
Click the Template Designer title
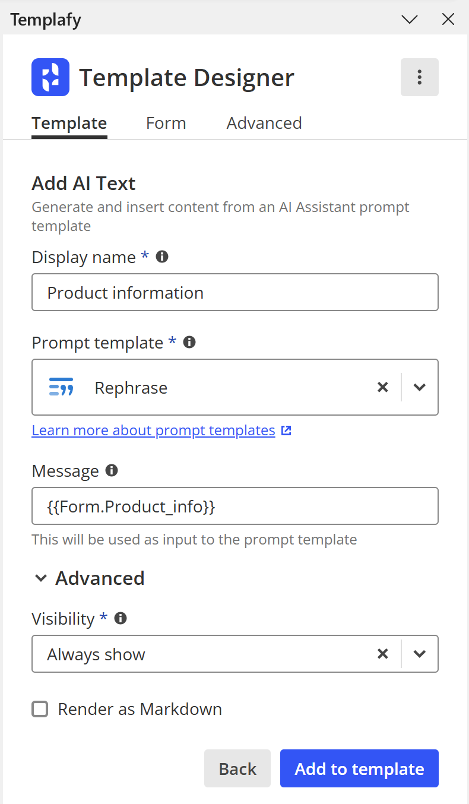[187, 78]
